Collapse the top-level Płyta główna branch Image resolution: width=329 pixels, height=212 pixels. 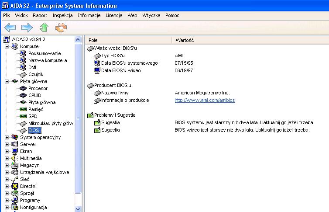(7, 81)
